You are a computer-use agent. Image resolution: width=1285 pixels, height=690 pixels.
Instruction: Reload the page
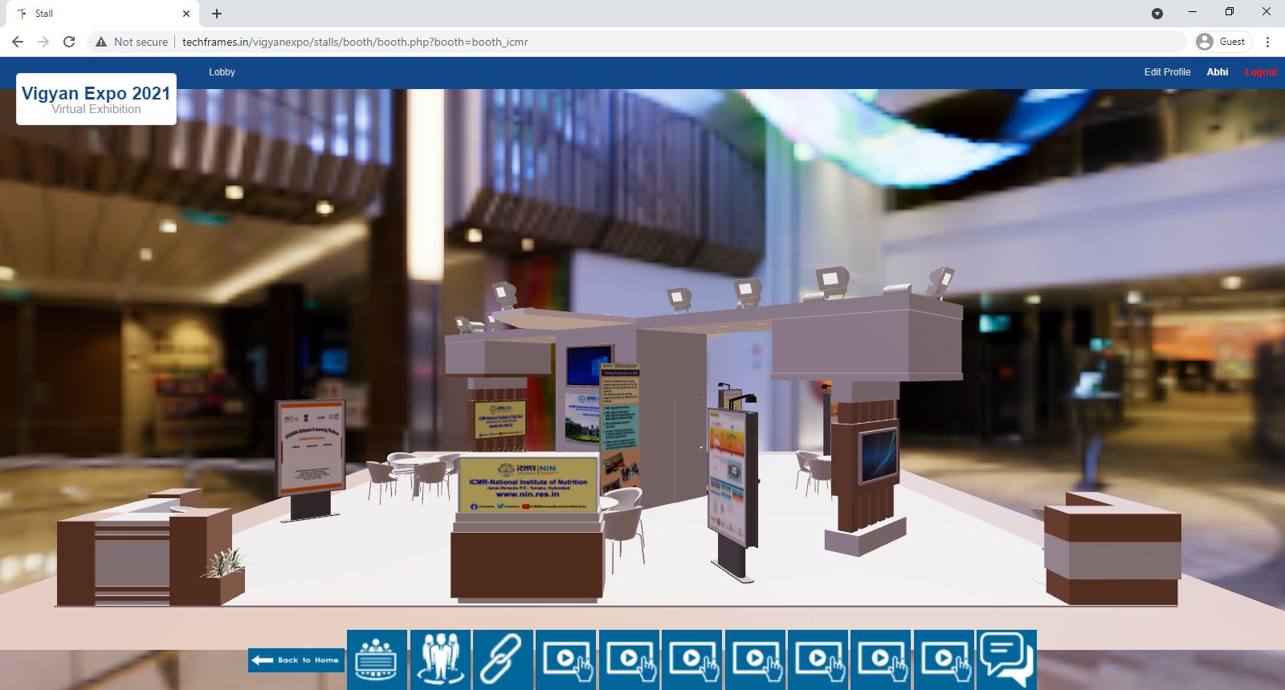(x=69, y=42)
